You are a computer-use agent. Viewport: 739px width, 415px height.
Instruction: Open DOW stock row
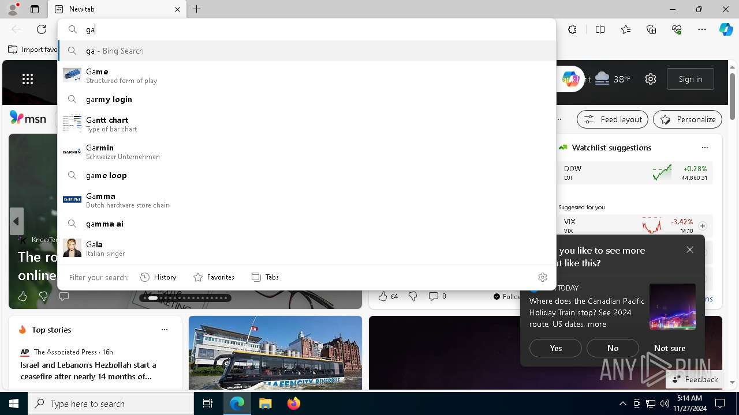636,173
